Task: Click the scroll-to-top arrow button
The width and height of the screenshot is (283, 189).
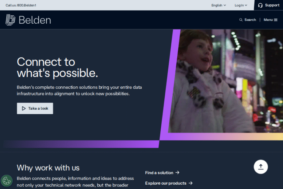Action: tap(261, 166)
